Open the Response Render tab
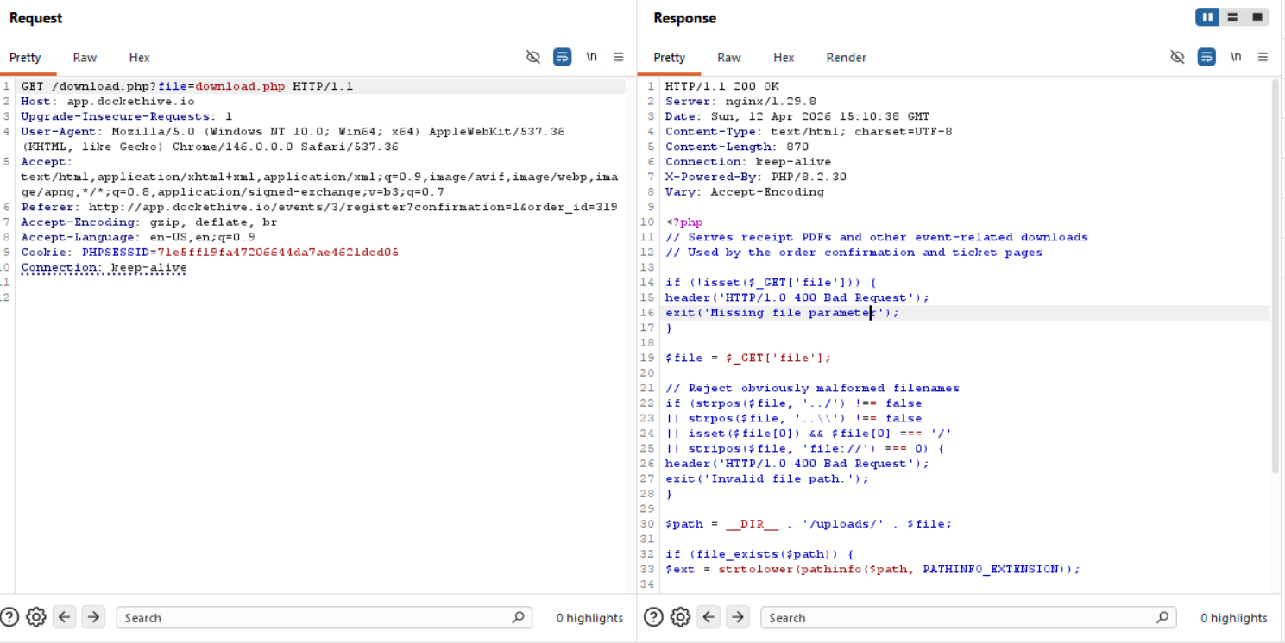The width and height of the screenshot is (1285, 643). [846, 58]
